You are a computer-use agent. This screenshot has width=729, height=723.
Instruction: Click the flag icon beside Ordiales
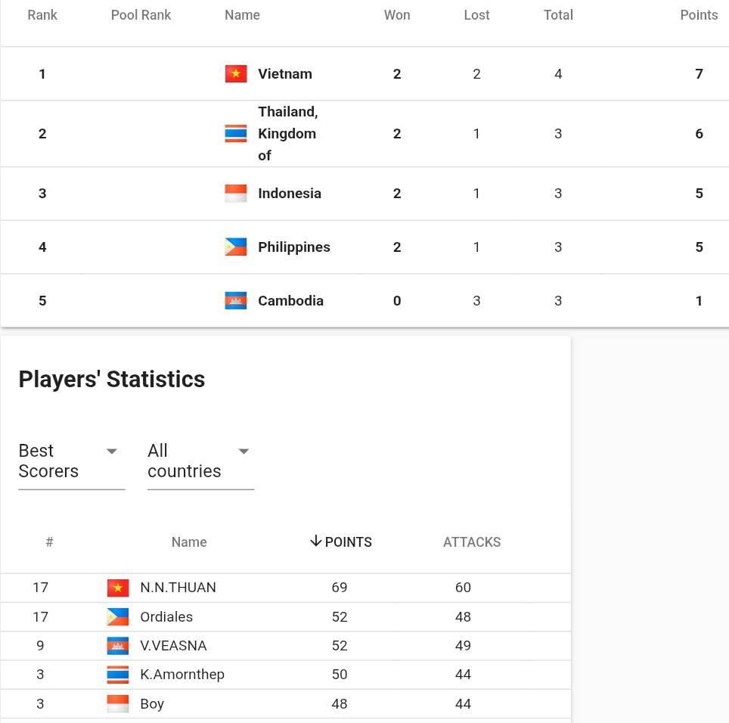[x=118, y=617]
